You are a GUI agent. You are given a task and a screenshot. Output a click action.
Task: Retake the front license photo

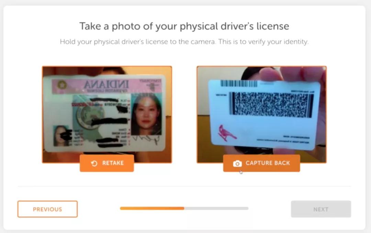[107, 163]
